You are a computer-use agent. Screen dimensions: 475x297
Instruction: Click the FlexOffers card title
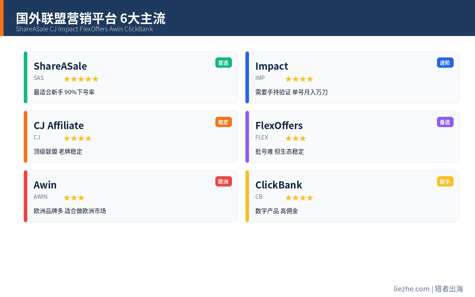279,126
